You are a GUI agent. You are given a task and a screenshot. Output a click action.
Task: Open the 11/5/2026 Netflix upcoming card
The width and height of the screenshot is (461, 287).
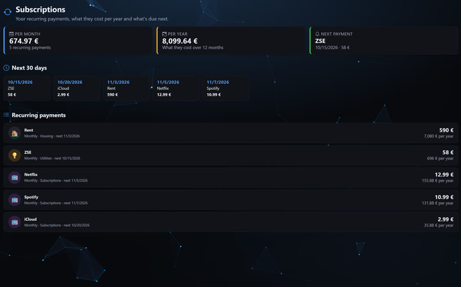[176, 88]
